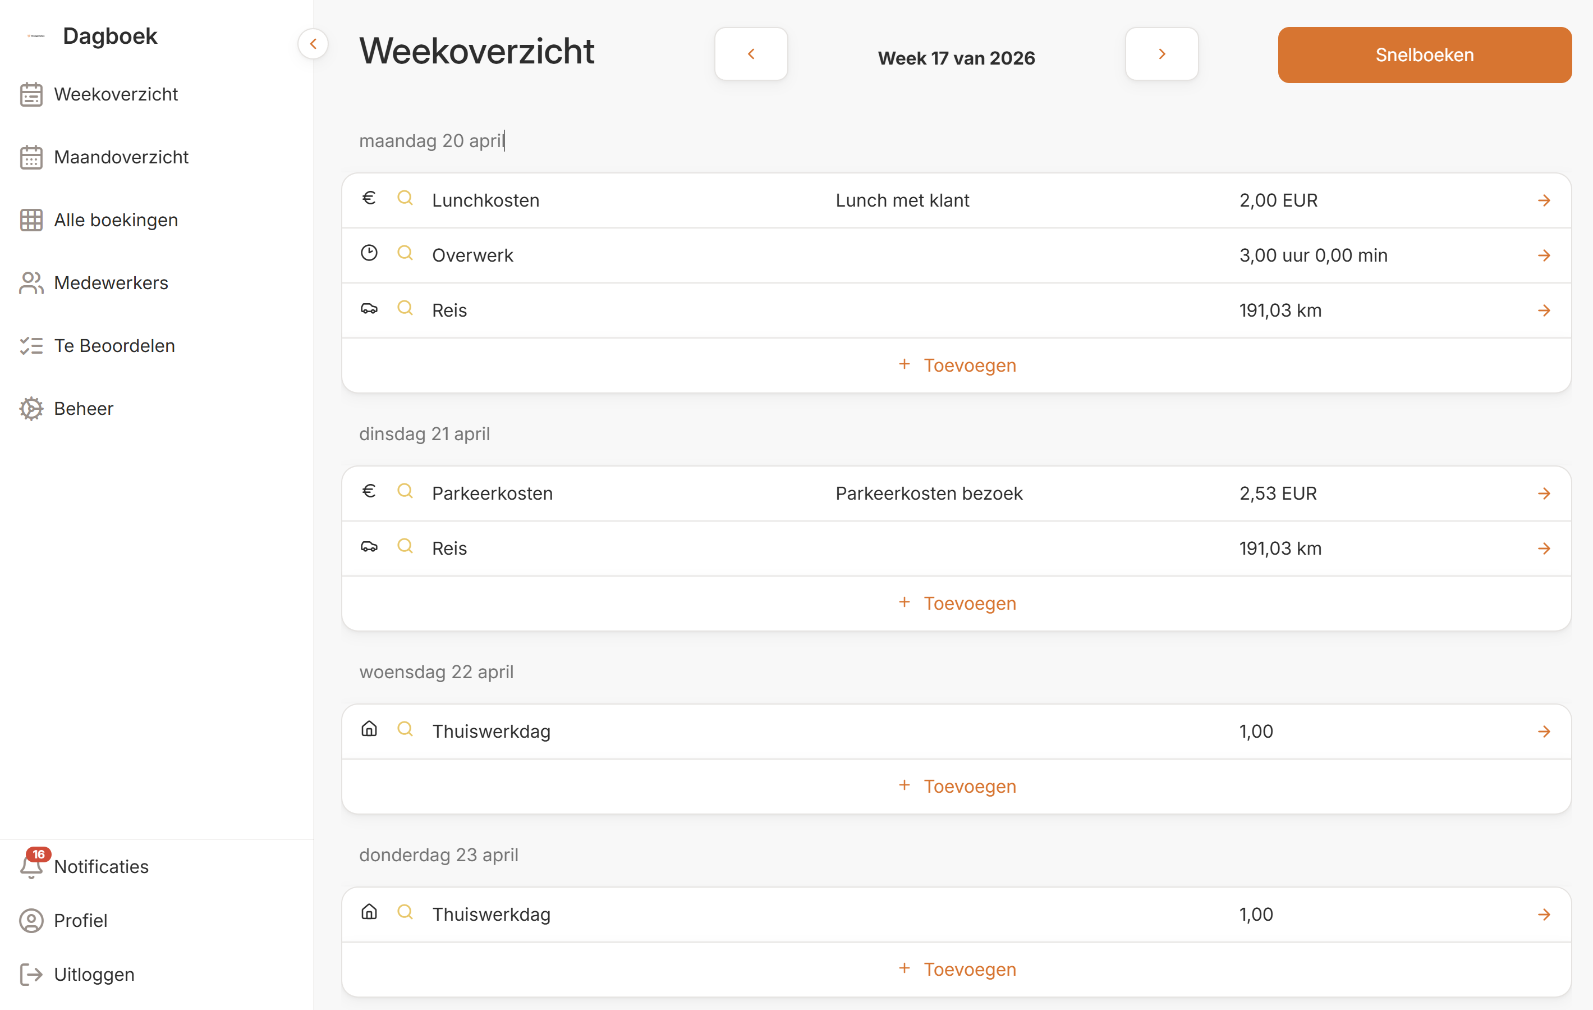This screenshot has width=1593, height=1010.
Task: Open Monday's Reis entry via its arrow
Action: pos(1544,310)
